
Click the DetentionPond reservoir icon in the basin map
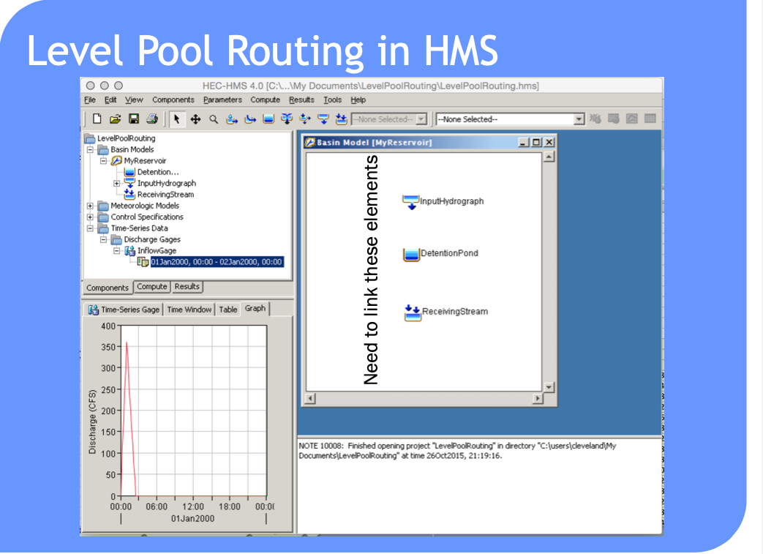pos(411,254)
